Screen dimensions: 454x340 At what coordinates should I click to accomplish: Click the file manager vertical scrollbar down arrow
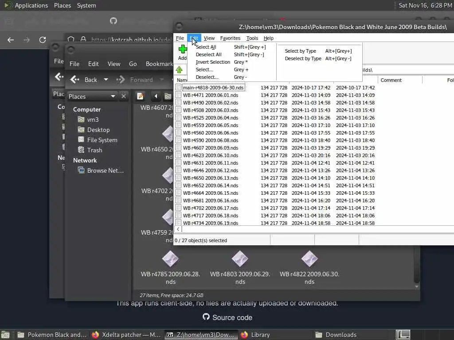pos(417,286)
